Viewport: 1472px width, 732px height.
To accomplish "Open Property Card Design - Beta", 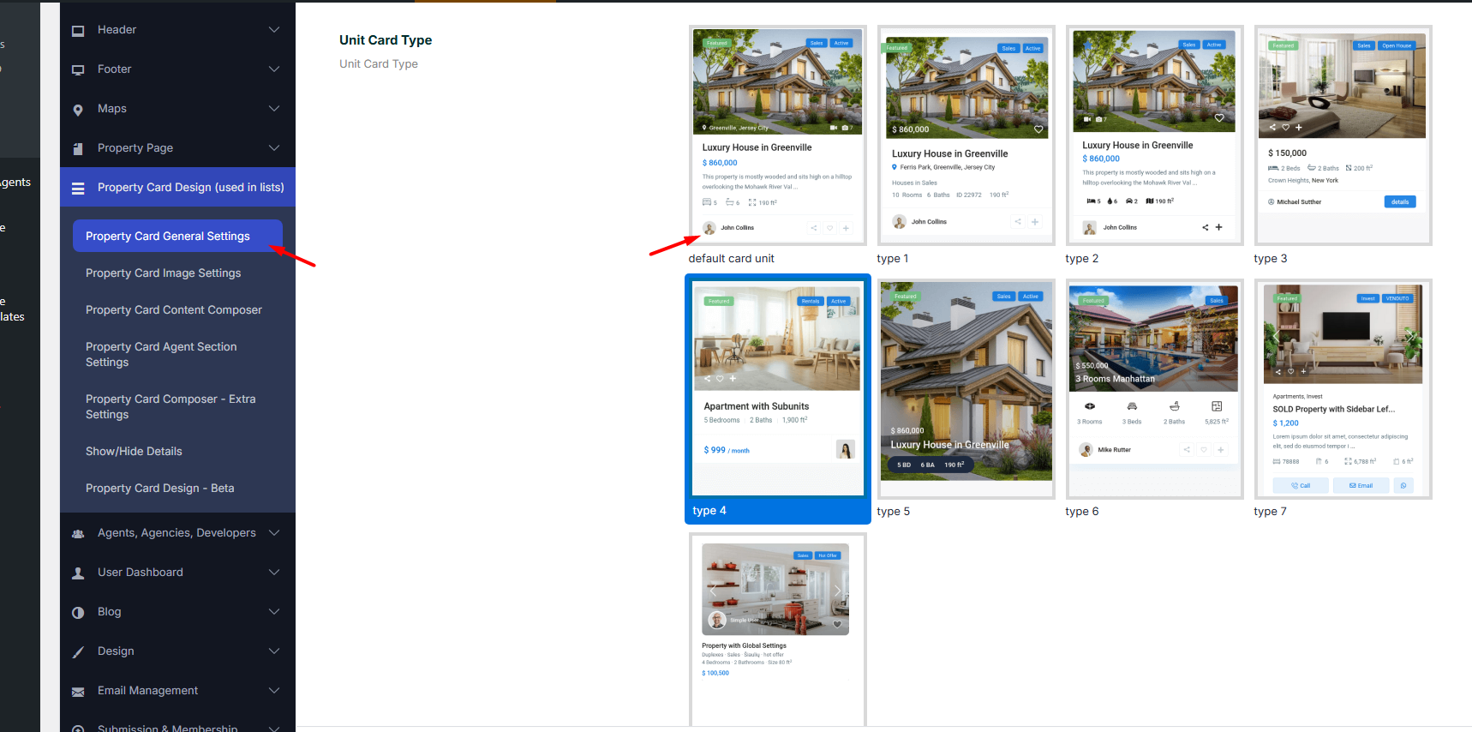I will click(x=159, y=489).
